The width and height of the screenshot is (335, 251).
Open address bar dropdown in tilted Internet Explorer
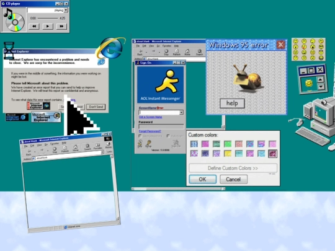(x=102, y=152)
